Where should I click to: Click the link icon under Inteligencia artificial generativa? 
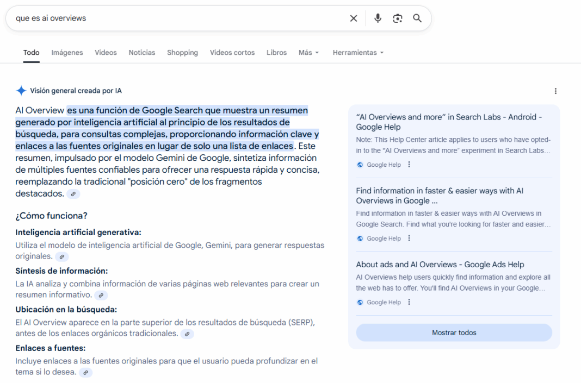[62, 256]
